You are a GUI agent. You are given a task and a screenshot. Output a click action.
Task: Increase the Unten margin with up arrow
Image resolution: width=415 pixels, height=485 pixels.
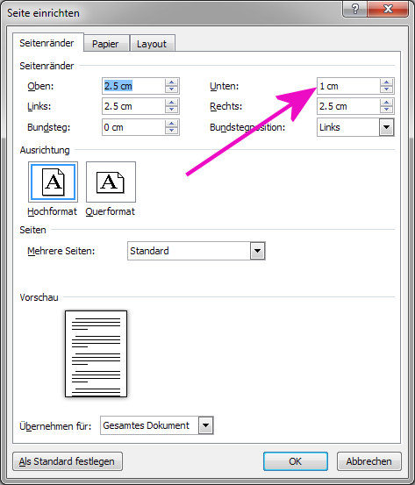point(387,82)
